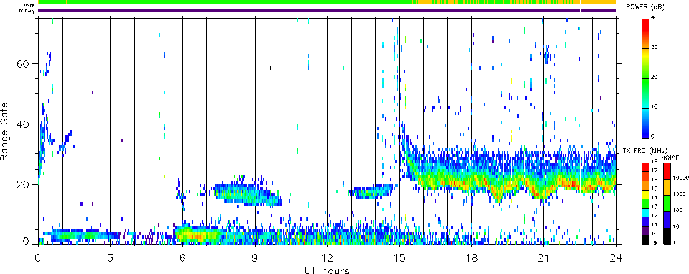
Task: Pick the orange swatch in NOISE legend
Action: pyautogui.click(x=666, y=186)
